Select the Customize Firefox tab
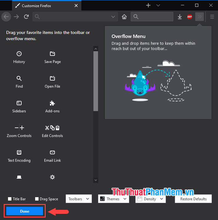 47,6
